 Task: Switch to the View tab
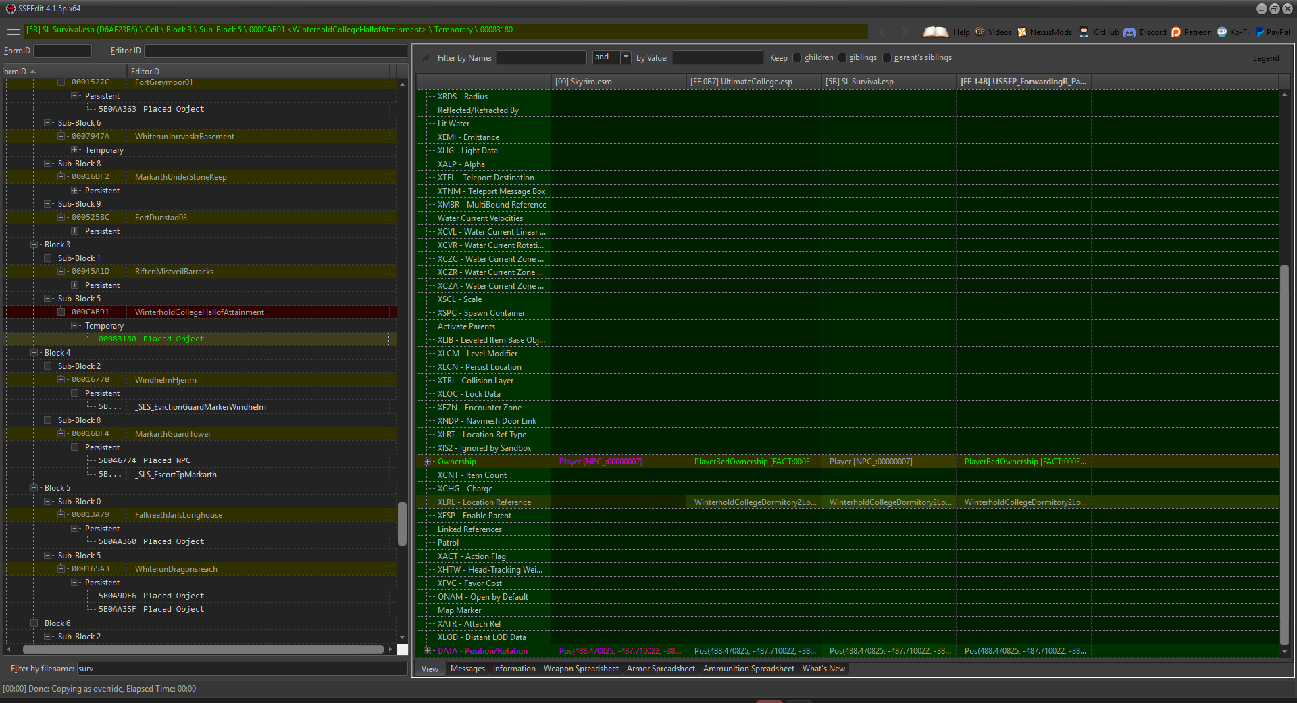[430, 669]
